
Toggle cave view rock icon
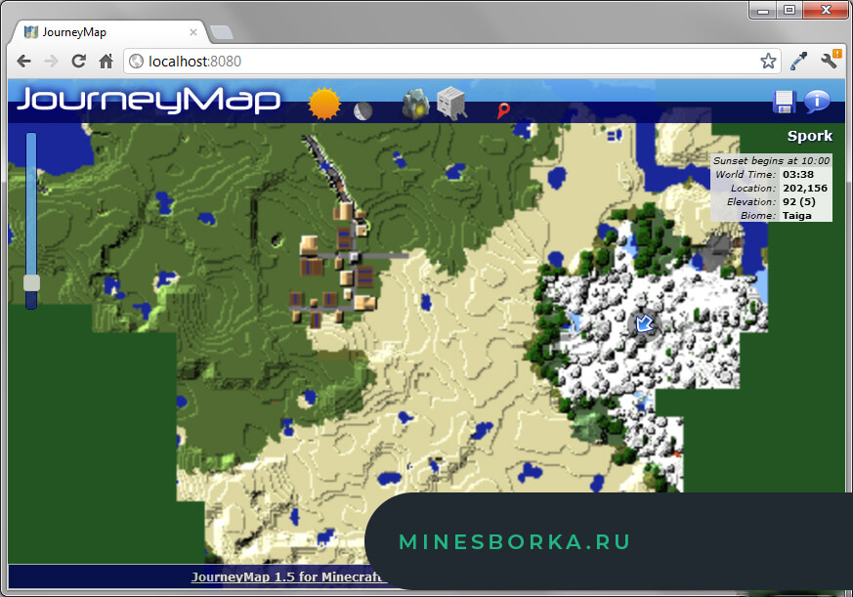[x=415, y=104]
